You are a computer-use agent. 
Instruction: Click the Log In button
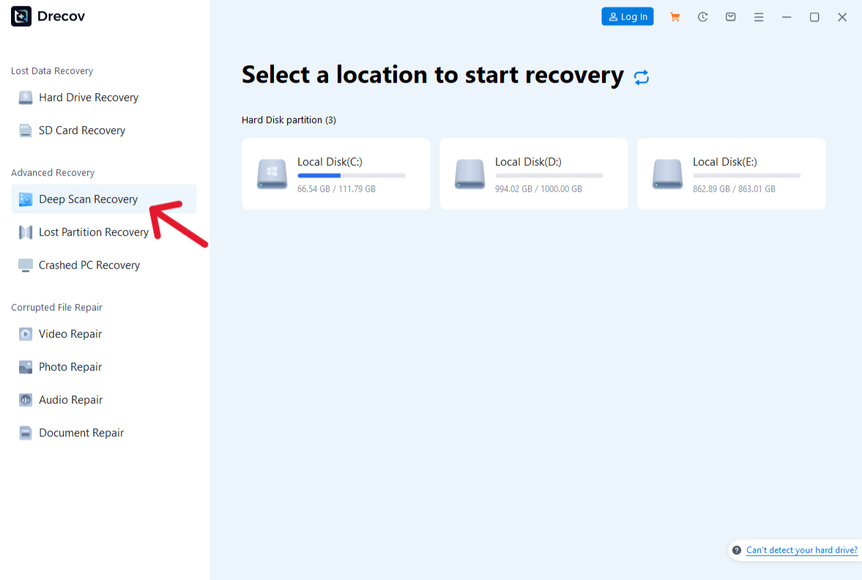[x=627, y=16]
